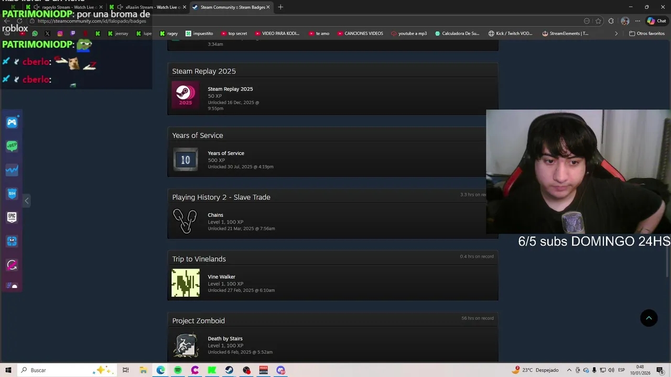The height and width of the screenshot is (377, 671).
Task: Open the 'StreamElements | T...' bookmark
Action: click(x=565, y=34)
